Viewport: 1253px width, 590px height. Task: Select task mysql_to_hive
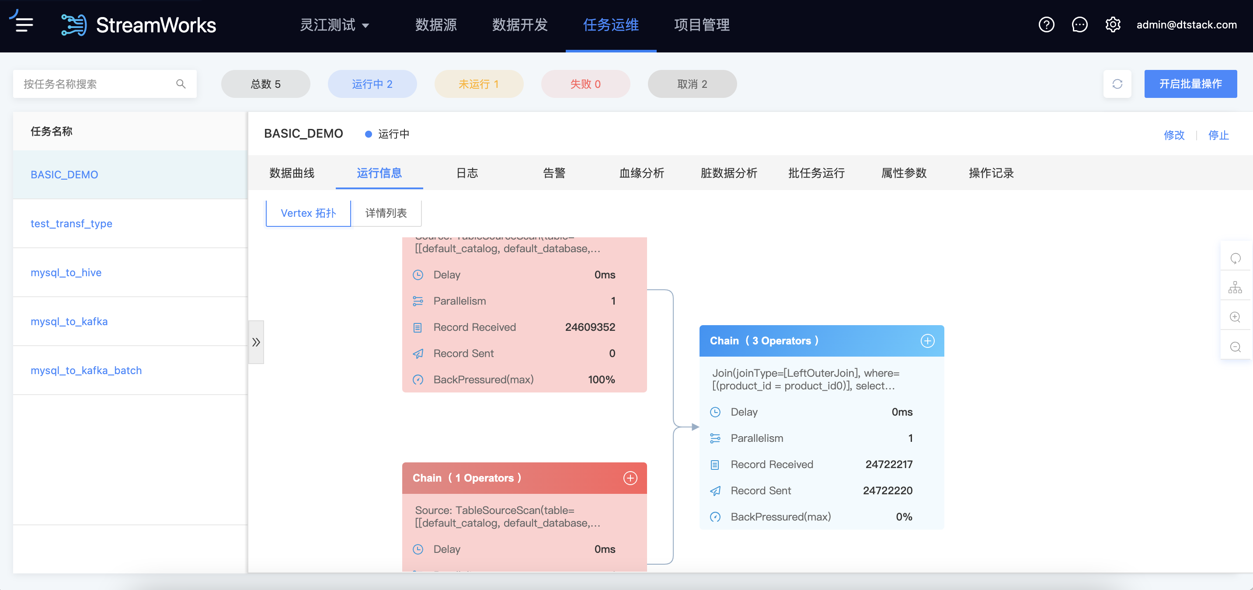tap(130, 272)
